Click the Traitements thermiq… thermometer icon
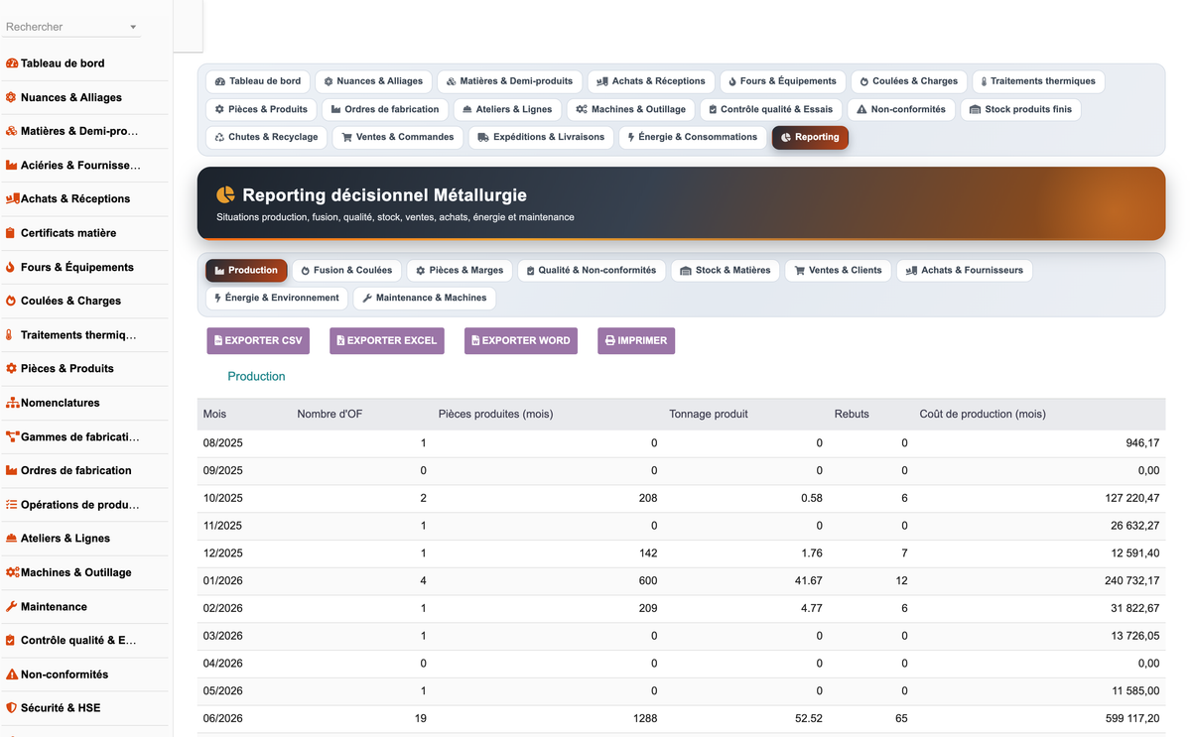This screenshot has width=1191, height=737. click(x=10, y=335)
